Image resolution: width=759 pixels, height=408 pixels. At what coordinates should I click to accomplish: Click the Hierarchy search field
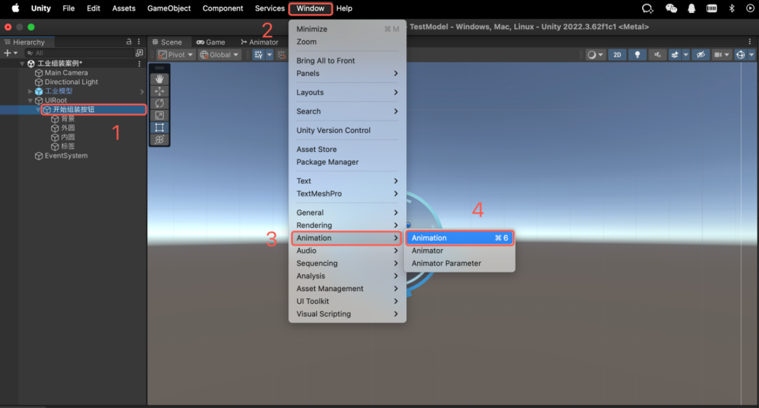[79, 53]
